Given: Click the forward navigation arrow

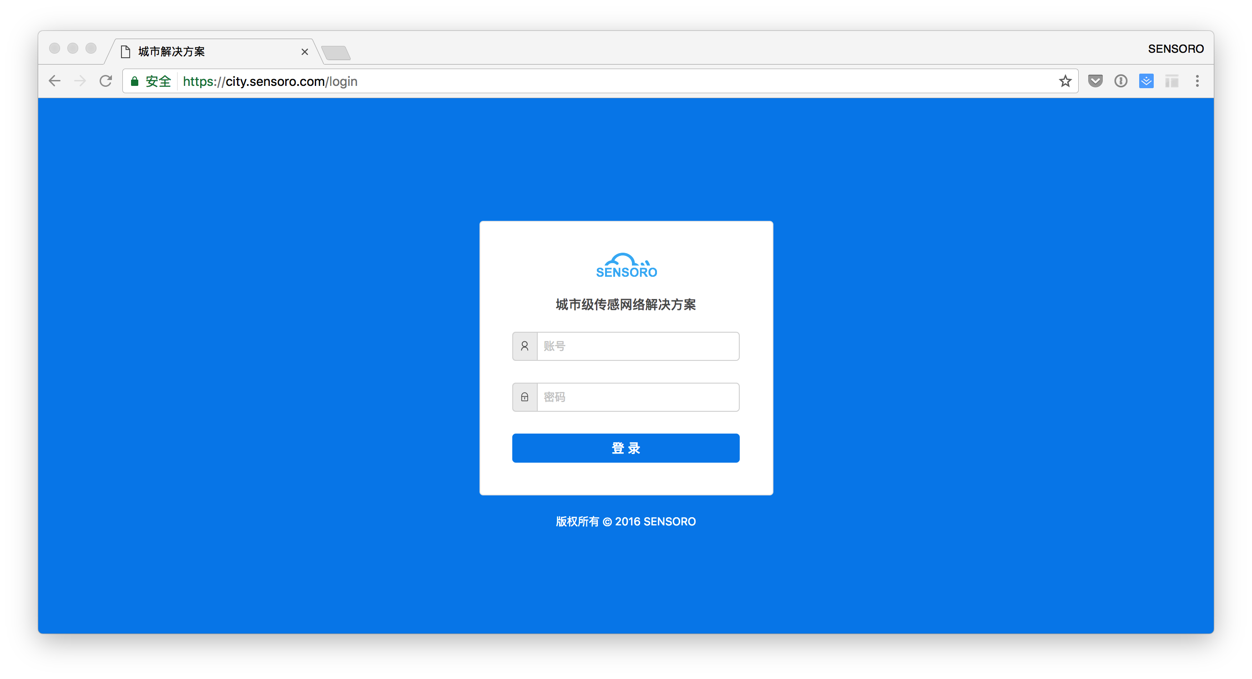Looking at the screenshot, I should (80, 80).
